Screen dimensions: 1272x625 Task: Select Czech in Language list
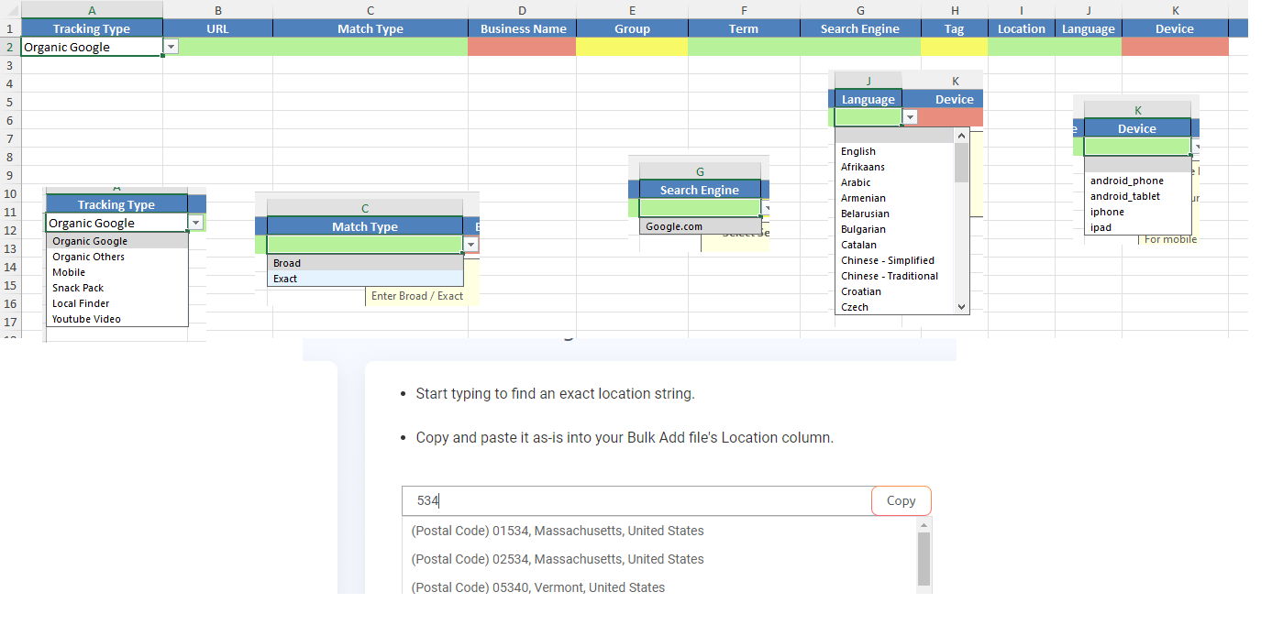click(895, 308)
